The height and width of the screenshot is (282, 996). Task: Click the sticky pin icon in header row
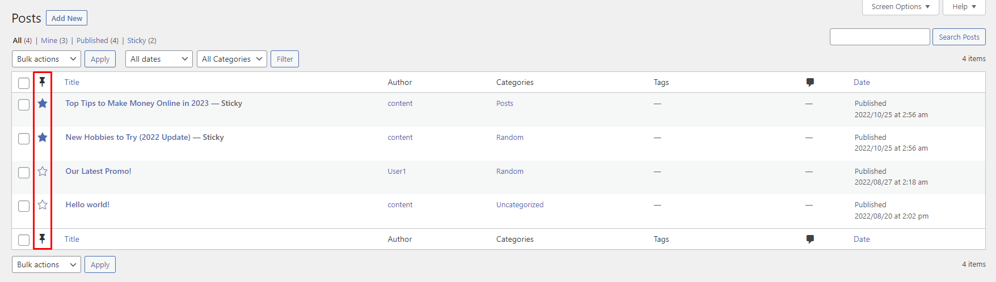(42, 82)
